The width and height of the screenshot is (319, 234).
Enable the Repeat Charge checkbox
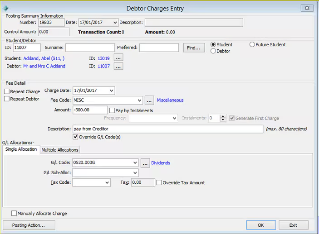[7, 91]
